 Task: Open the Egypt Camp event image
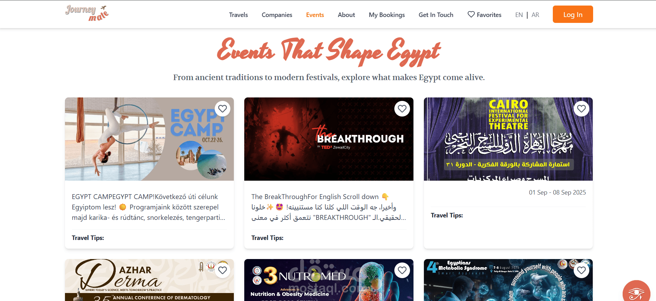(x=149, y=139)
